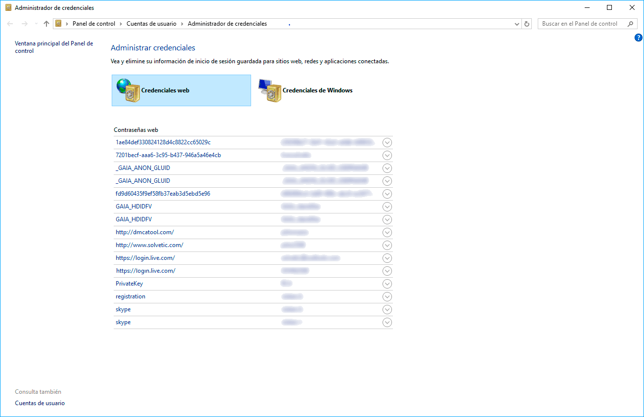Click the monitor and safe Credenciales de Windows icon
This screenshot has width=644, height=417.
point(270,90)
